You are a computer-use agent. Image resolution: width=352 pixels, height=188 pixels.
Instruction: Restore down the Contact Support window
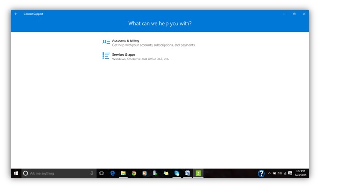[x=294, y=14]
